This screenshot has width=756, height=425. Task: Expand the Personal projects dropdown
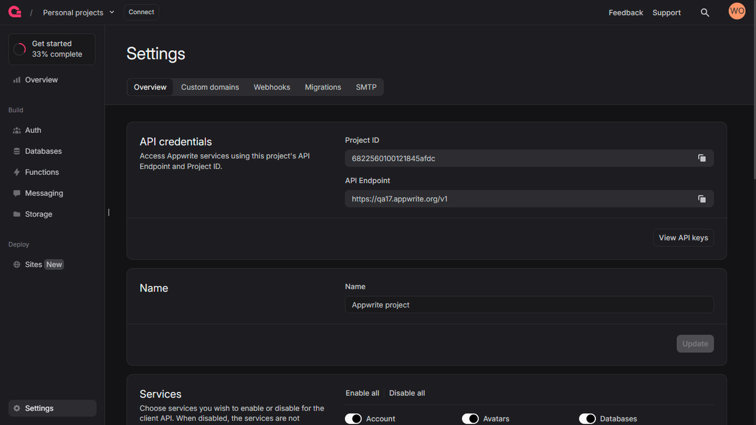coord(79,12)
